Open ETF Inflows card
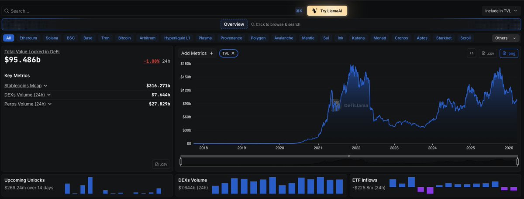524x199 pixels. (x=436, y=185)
